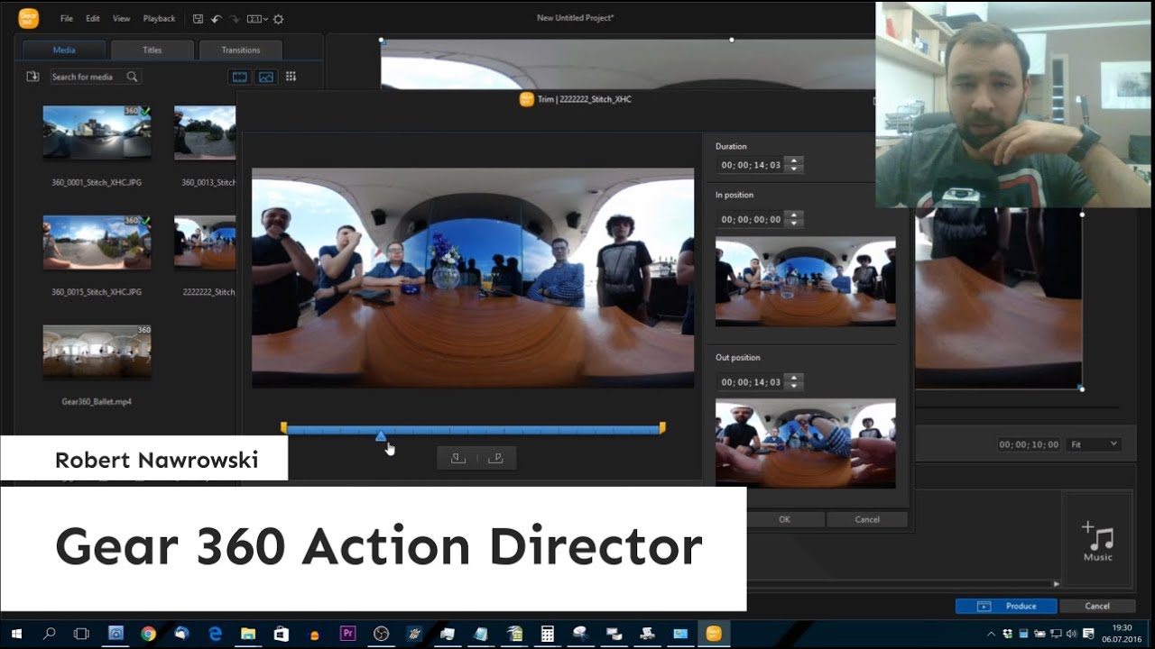1155x649 pixels.
Task: Open the Edit menu
Action: coord(93,18)
